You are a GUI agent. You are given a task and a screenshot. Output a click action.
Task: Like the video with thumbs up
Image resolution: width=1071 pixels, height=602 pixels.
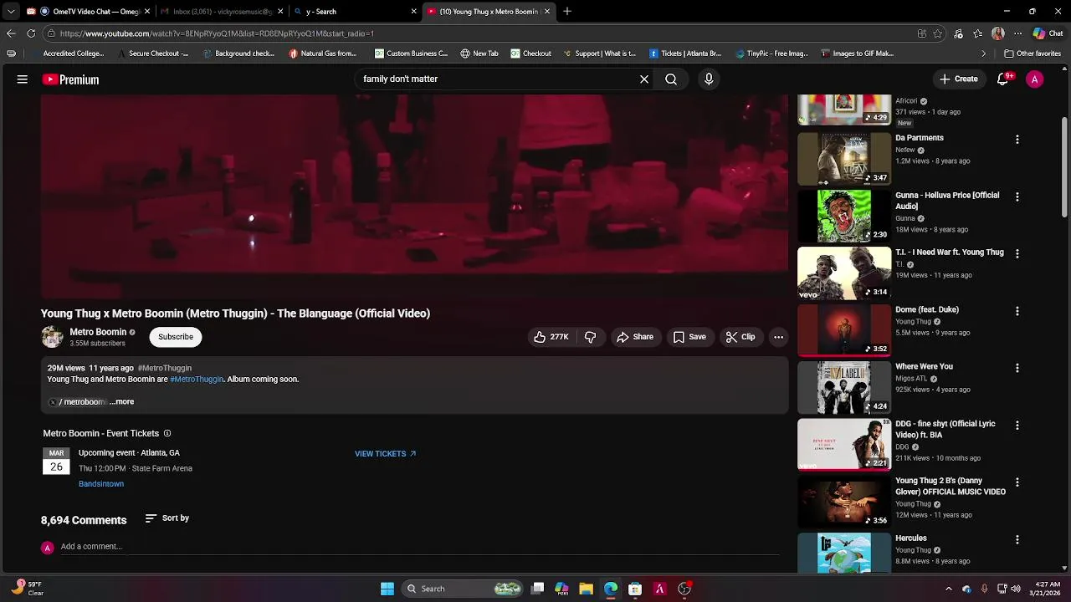click(551, 337)
